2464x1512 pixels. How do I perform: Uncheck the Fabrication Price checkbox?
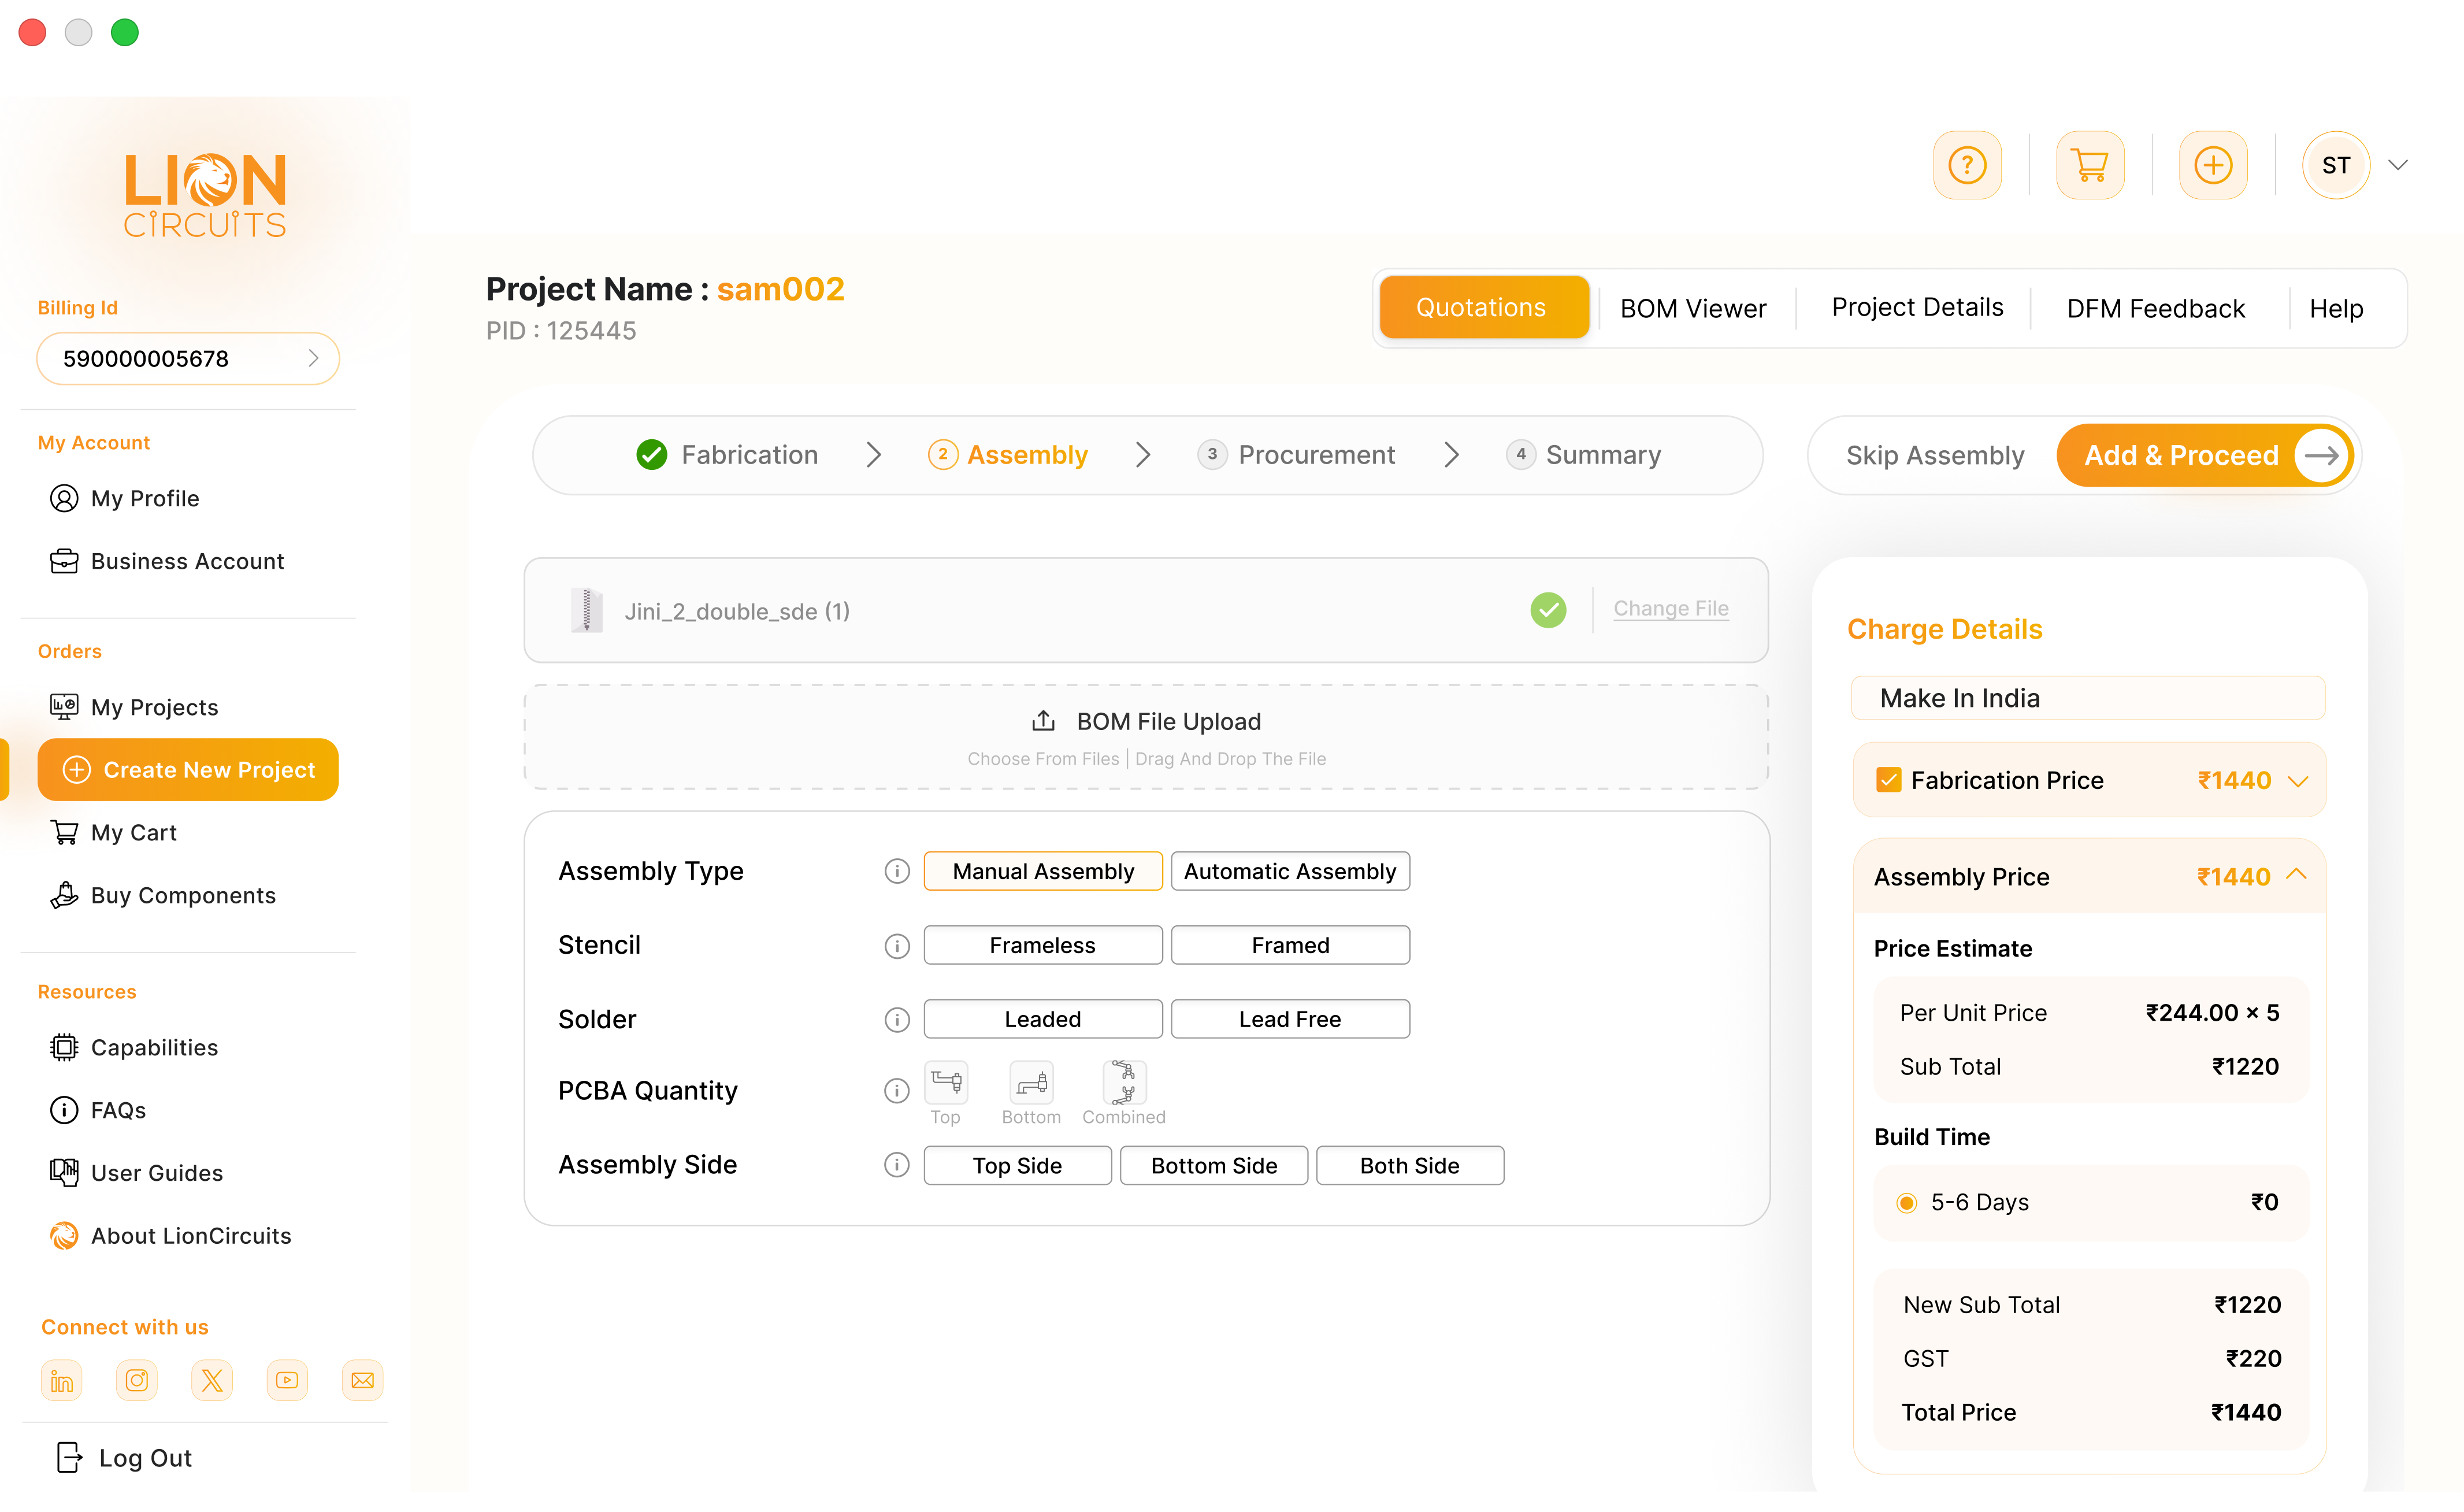tap(1888, 780)
